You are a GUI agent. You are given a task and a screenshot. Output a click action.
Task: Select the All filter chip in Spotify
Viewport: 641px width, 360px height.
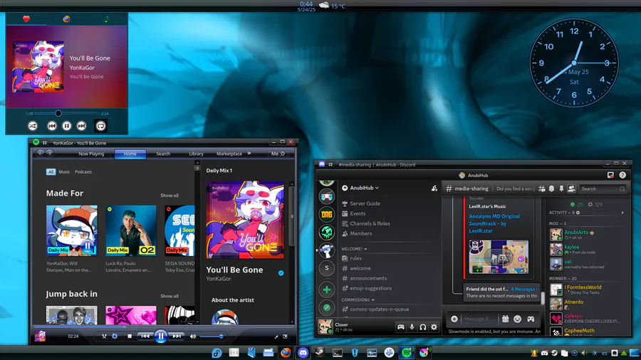(x=51, y=172)
